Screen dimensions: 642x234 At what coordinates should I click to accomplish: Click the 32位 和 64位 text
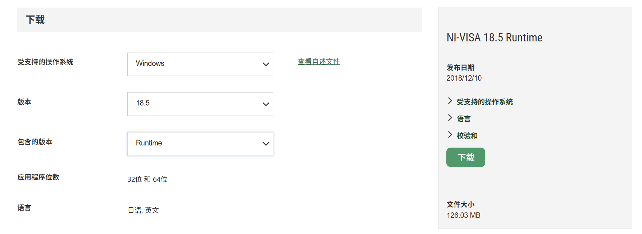[x=147, y=179]
